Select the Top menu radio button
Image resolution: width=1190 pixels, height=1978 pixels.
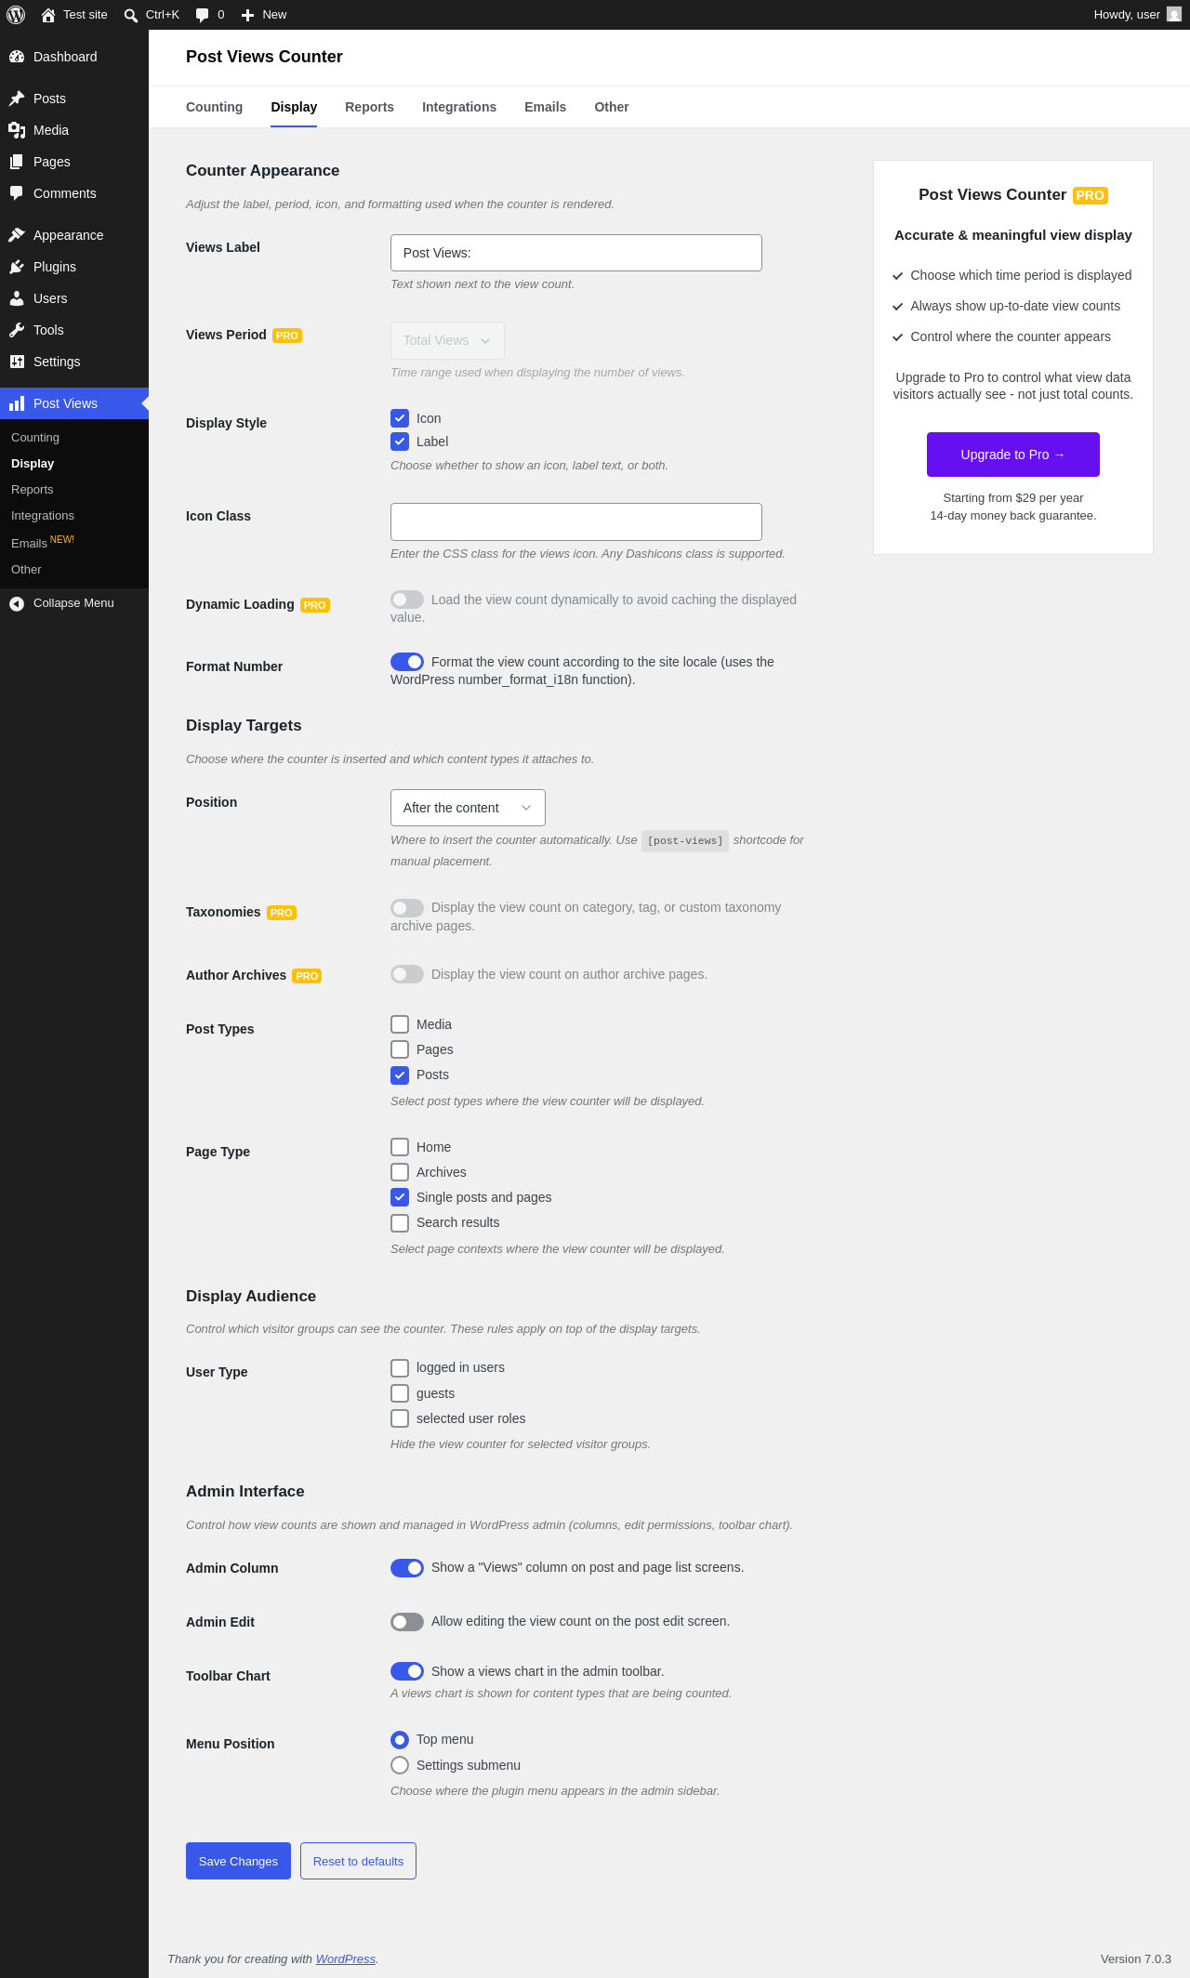pyautogui.click(x=400, y=1740)
